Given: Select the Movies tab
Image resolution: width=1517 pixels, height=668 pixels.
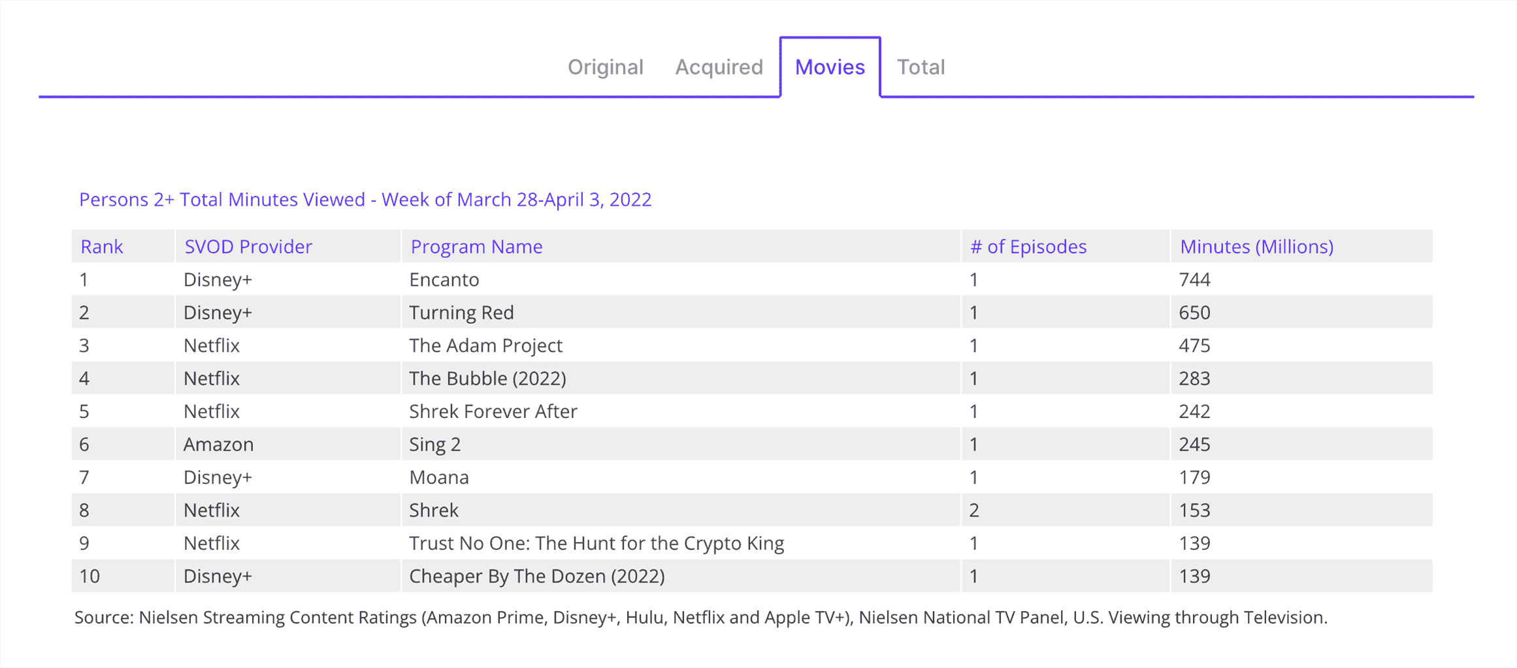Looking at the screenshot, I should [830, 67].
